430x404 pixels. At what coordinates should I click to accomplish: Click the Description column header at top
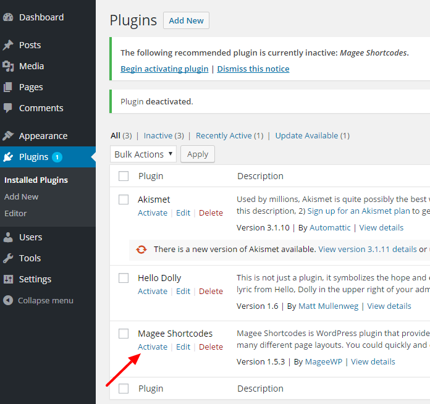pos(260,176)
